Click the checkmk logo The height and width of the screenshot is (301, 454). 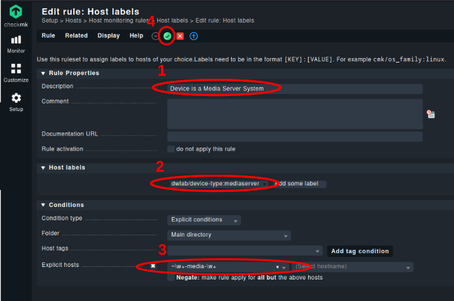(16, 16)
